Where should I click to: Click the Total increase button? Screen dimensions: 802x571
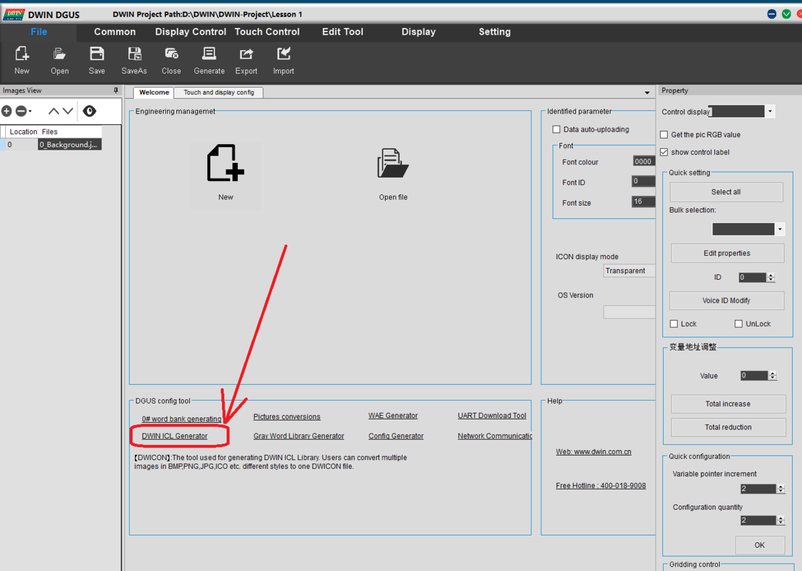728,404
